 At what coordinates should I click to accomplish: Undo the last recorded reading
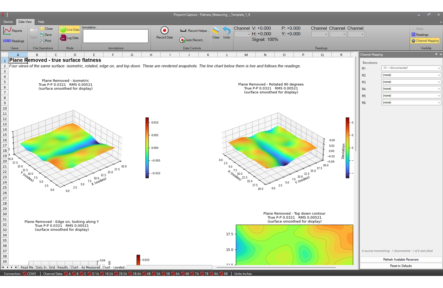point(227,33)
